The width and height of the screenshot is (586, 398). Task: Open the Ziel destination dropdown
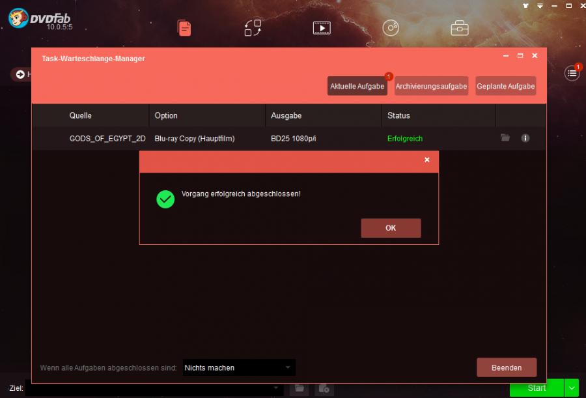coord(155,388)
